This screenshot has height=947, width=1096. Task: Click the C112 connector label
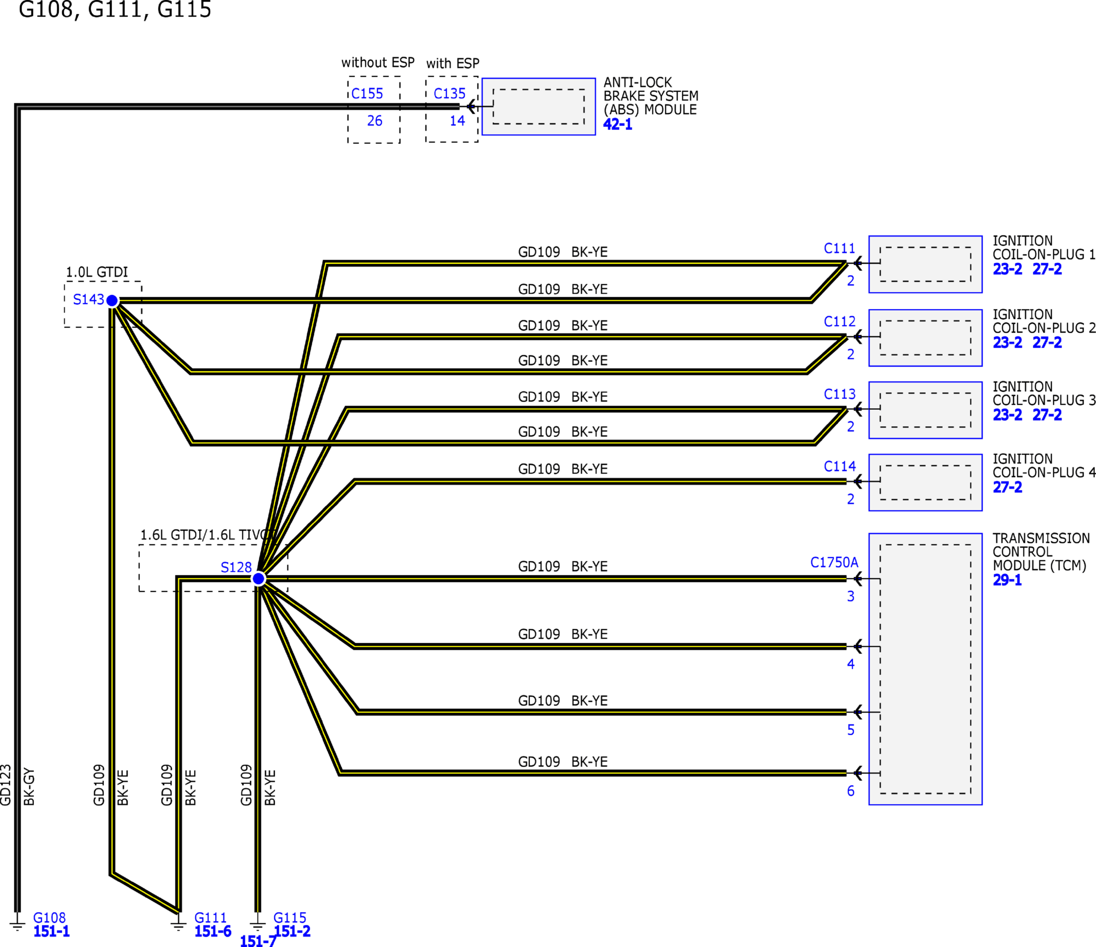839,322
